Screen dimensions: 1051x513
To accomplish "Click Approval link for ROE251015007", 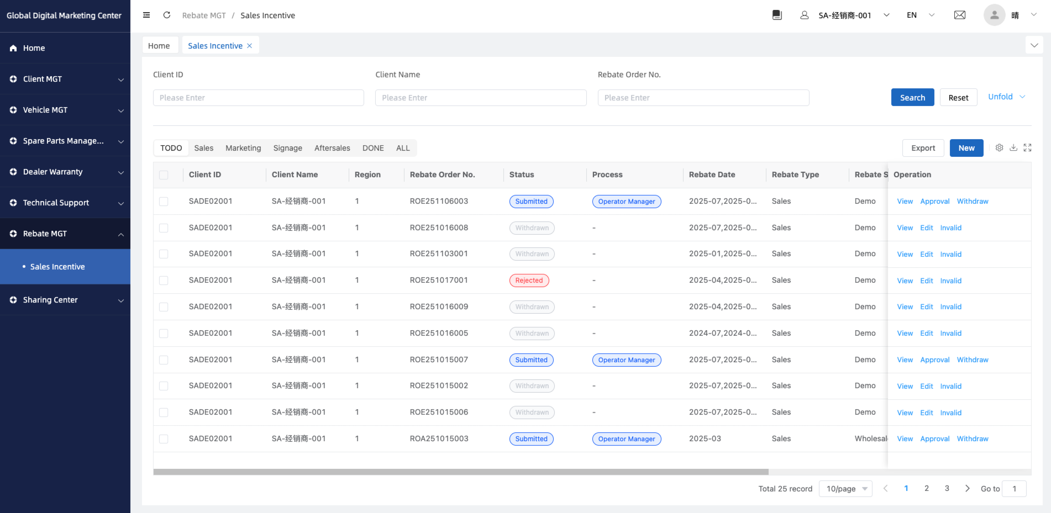I will [934, 360].
